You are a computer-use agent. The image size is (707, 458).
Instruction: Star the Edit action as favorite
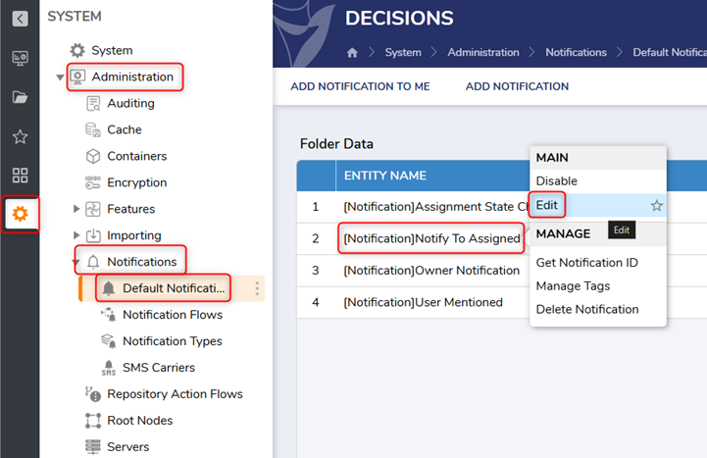(x=657, y=206)
